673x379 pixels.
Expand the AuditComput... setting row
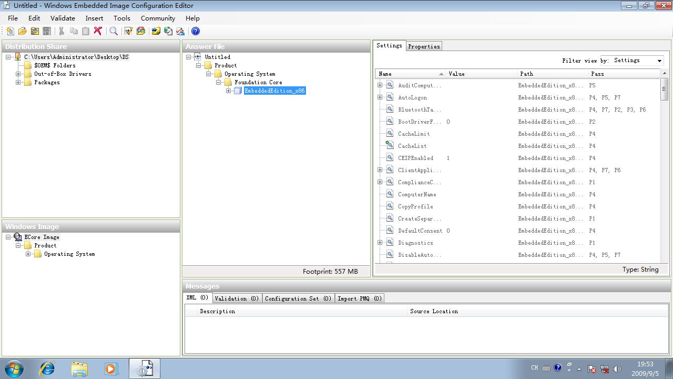coord(380,85)
